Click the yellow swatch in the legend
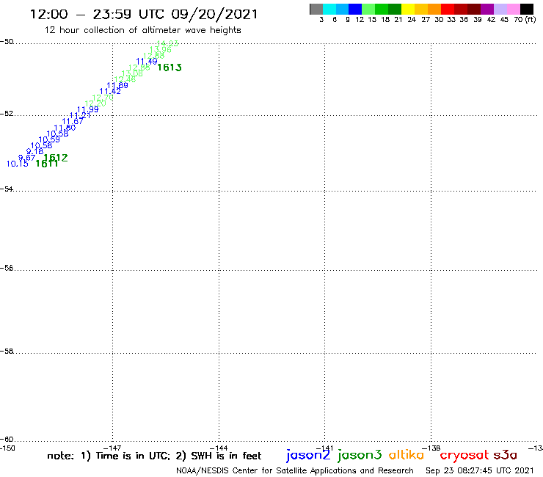The height and width of the screenshot is (477, 543). point(408,9)
